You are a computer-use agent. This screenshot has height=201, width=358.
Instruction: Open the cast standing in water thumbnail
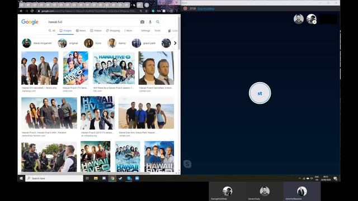(x=114, y=68)
